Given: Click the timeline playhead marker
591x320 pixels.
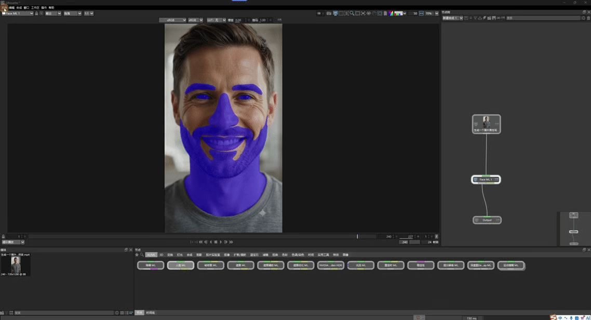Looking at the screenshot, I should tap(357, 236).
